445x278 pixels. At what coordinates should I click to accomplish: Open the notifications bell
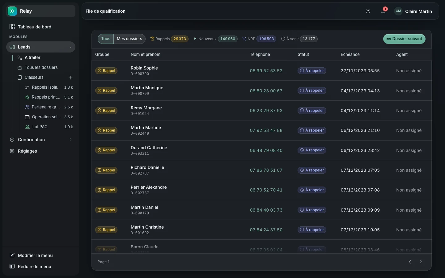pyautogui.click(x=383, y=11)
